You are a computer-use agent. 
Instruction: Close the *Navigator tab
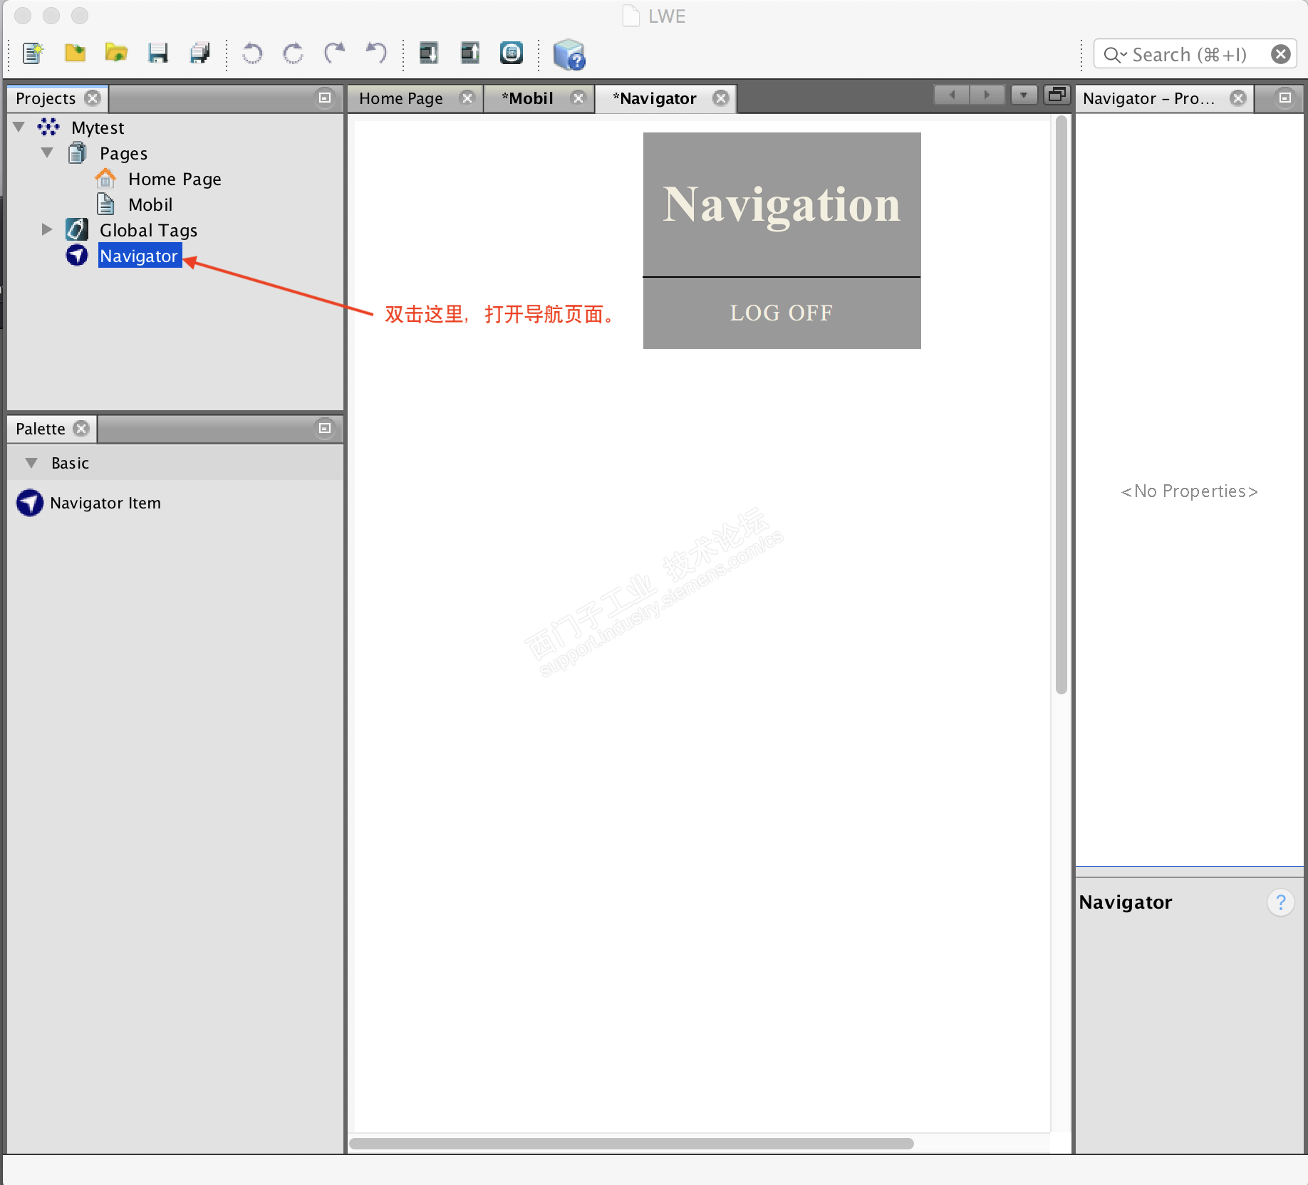[721, 98]
